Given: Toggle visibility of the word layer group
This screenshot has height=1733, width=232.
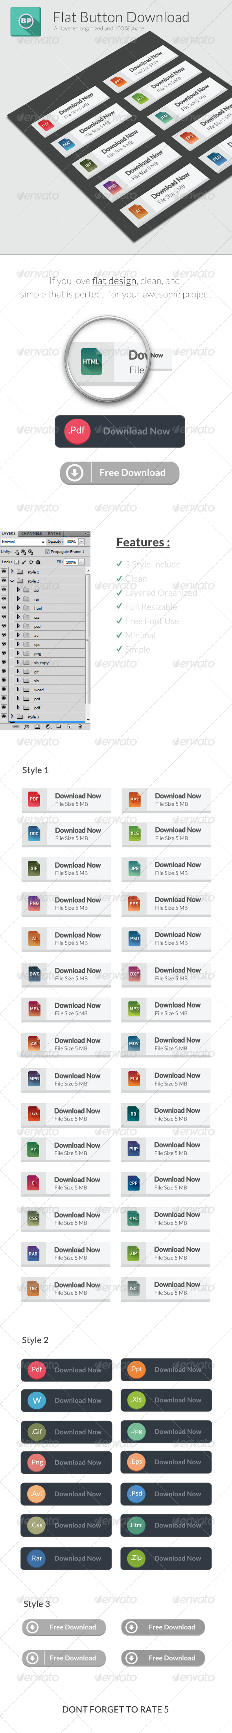Looking at the screenshot, I should [x=4, y=690].
